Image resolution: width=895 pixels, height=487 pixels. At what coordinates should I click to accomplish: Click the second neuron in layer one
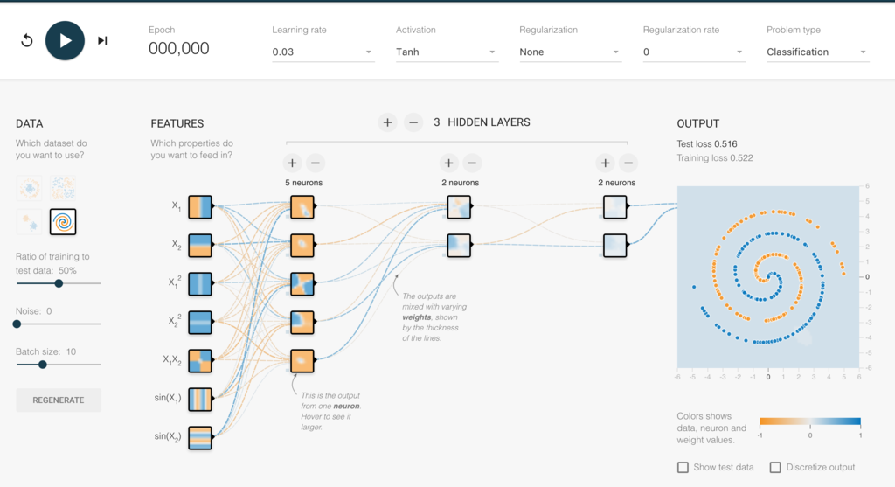[302, 246]
